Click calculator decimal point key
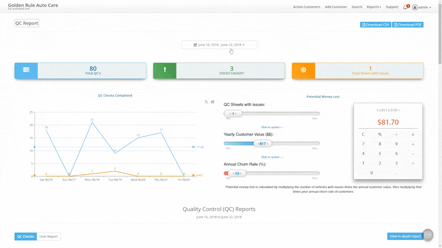The image size is (442, 248). coord(396,173)
